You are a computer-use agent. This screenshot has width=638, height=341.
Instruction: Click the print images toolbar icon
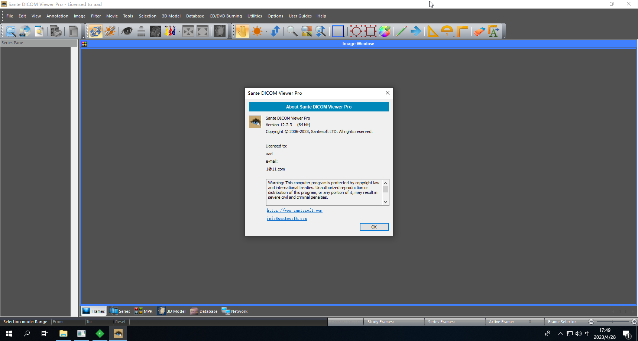(56, 31)
